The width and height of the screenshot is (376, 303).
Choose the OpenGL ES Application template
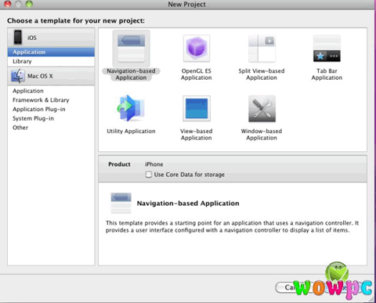(x=197, y=49)
